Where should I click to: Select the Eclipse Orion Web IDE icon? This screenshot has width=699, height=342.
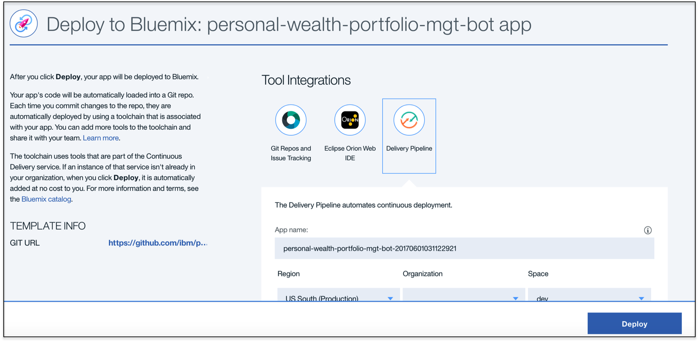pyautogui.click(x=350, y=120)
